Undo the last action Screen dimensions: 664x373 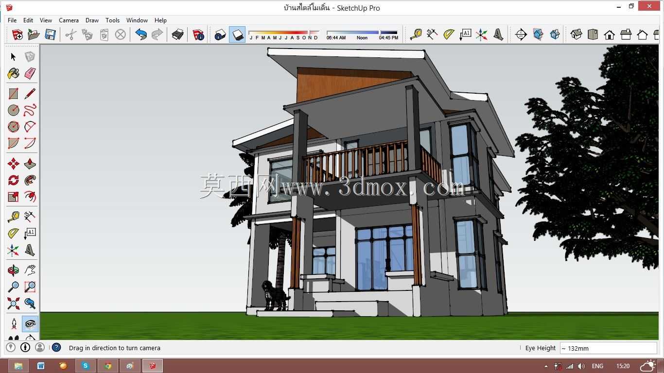tap(141, 34)
